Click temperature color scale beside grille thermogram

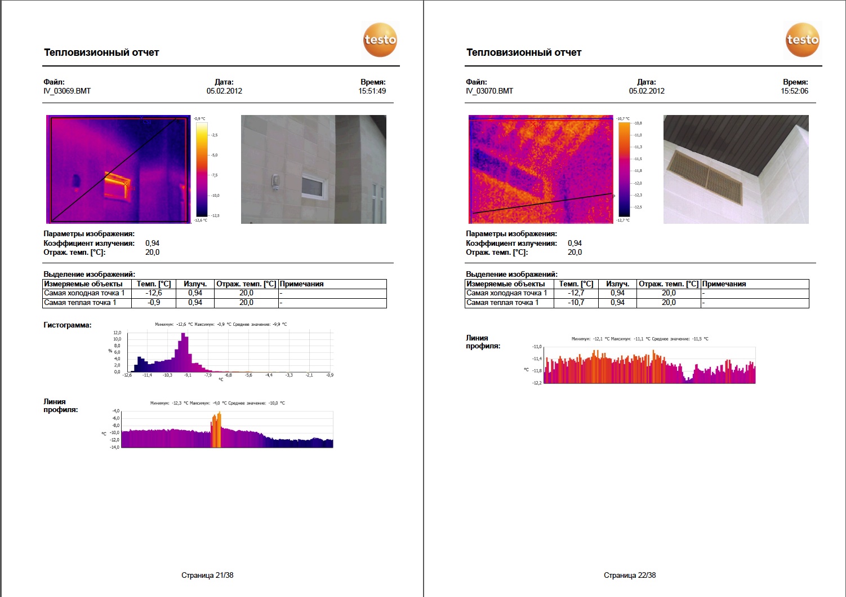pos(624,170)
